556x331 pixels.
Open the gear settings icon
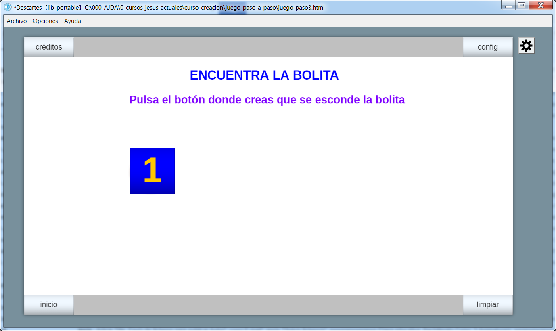pyautogui.click(x=526, y=46)
